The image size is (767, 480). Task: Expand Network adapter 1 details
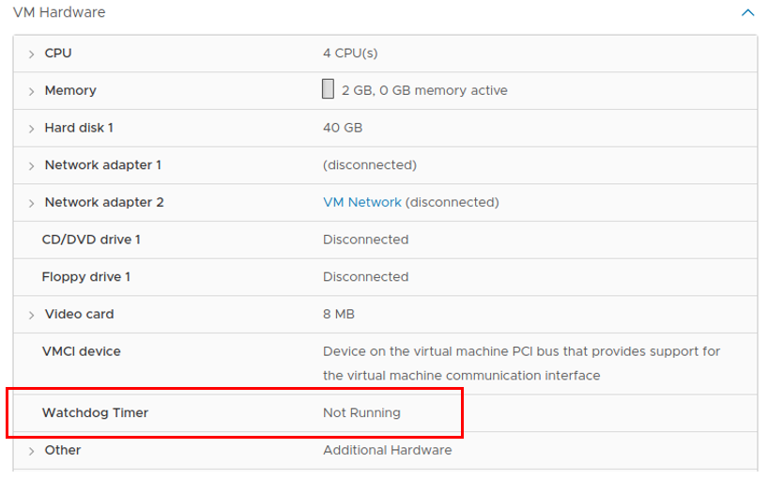coord(31,166)
